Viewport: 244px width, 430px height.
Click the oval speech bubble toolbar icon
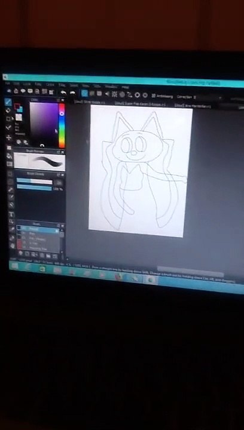tap(23, 91)
